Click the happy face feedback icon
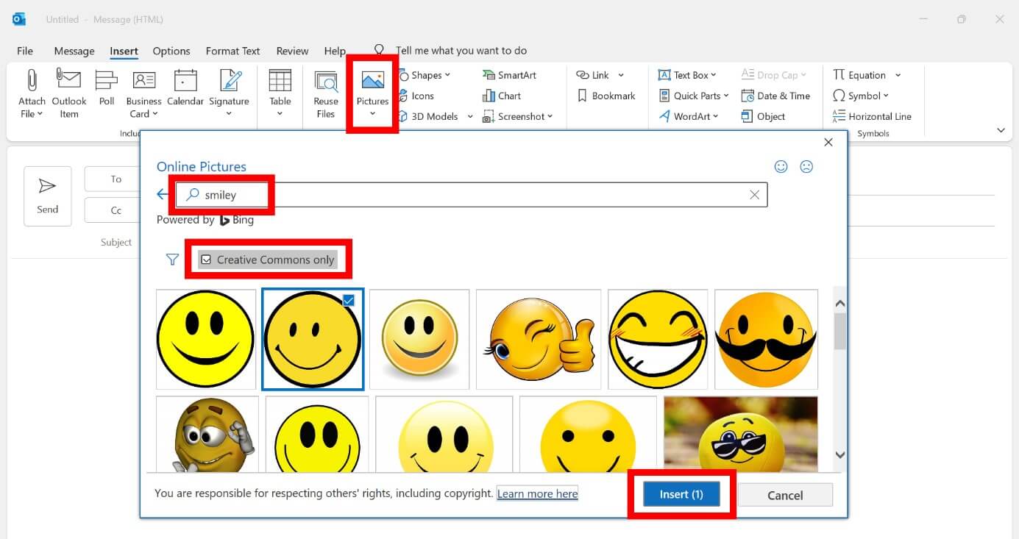 coord(781,166)
